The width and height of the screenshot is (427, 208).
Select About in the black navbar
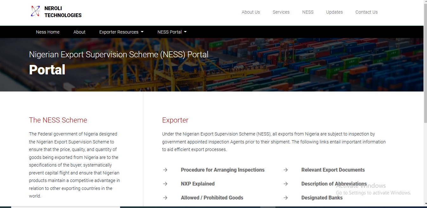click(x=79, y=32)
